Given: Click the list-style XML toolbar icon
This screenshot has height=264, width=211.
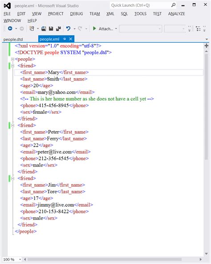Looking at the screenshot, I should [199, 29].
